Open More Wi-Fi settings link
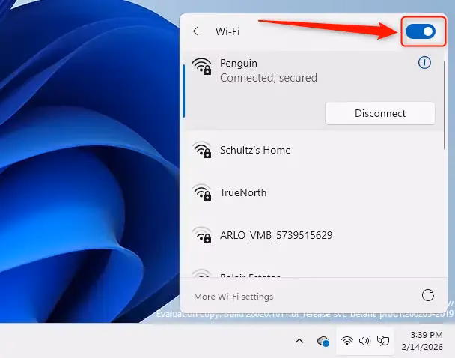455x358 pixels. pos(233,297)
